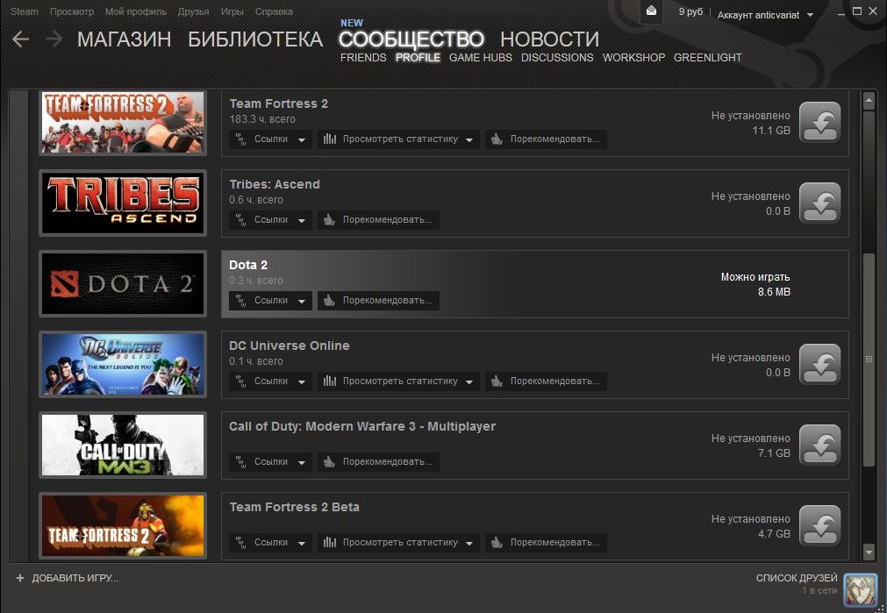Recommend Dota 2 button

pyautogui.click(x=378, y=301)
